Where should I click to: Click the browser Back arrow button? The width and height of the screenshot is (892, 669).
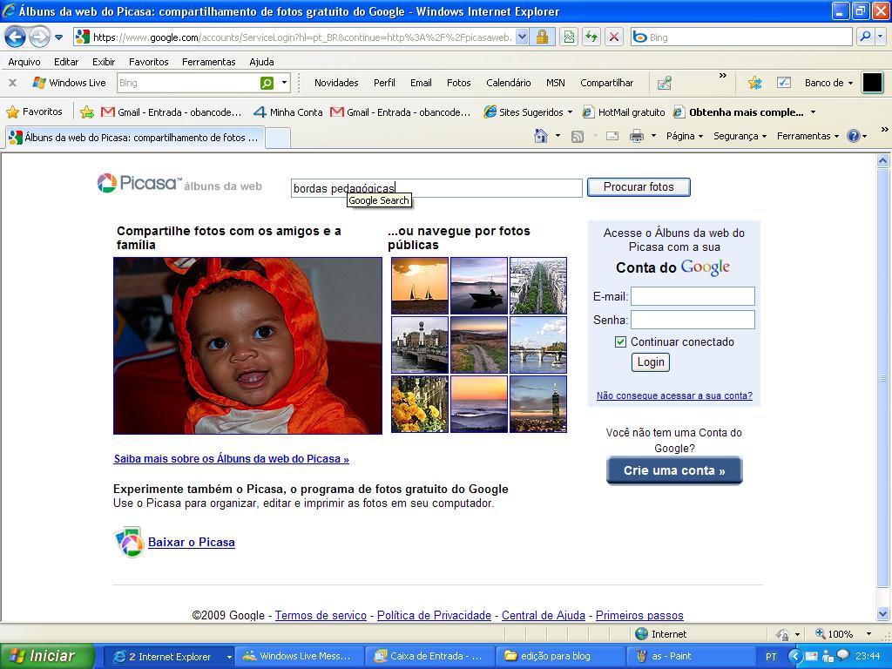tap(16, 37)
